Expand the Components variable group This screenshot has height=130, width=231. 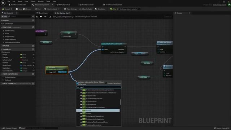[1, 52]
